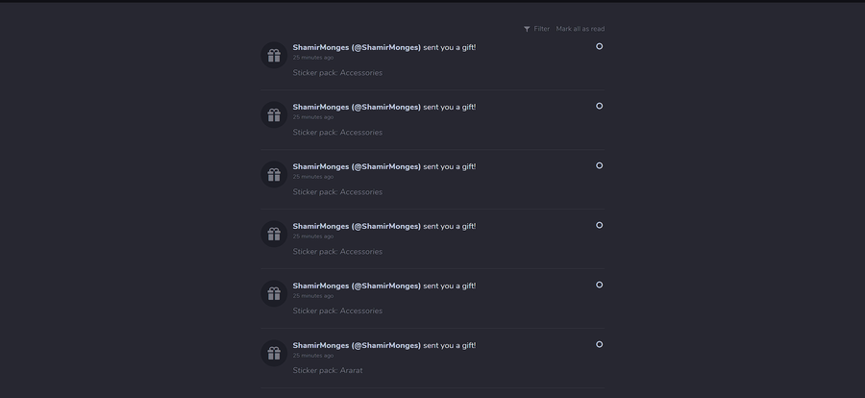Viewport: 865px width, 398px height.
Task: Mark the first gift notification as read
Action: 600,46
